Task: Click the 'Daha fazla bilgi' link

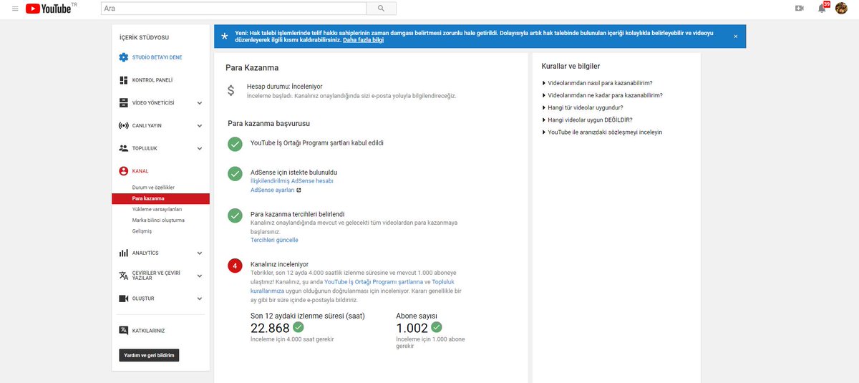Action: pos(363,40)
